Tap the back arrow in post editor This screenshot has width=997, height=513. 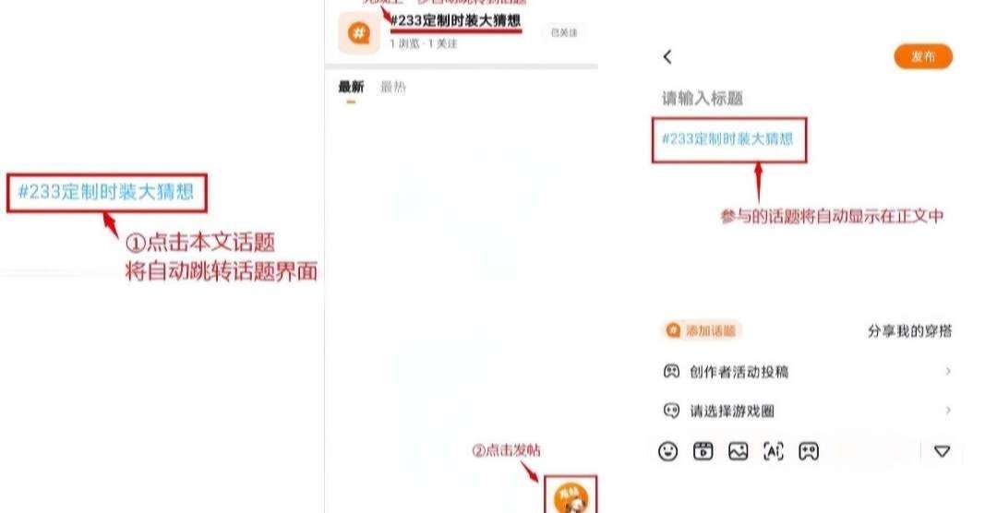pos(667,56)
